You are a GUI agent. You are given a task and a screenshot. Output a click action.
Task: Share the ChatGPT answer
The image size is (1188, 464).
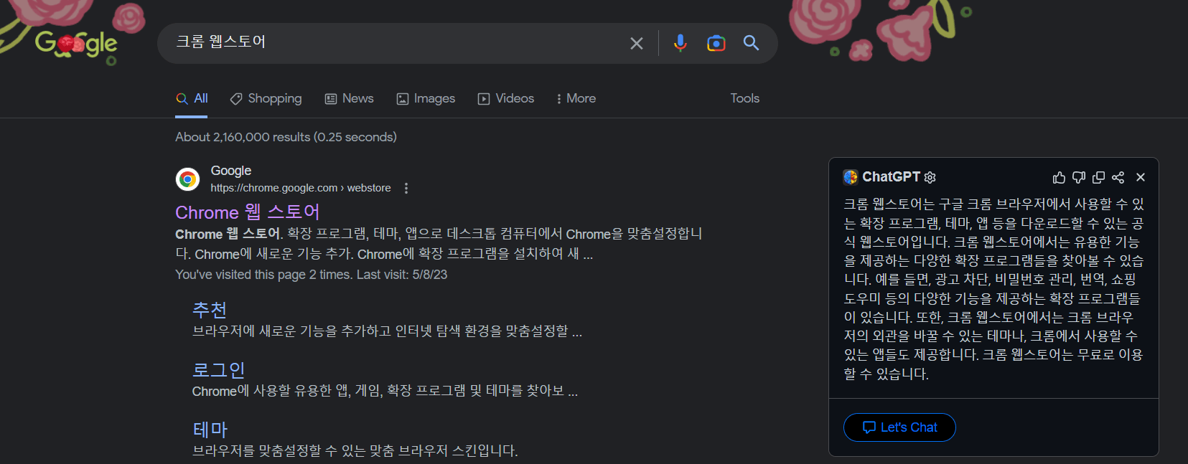1118,177
